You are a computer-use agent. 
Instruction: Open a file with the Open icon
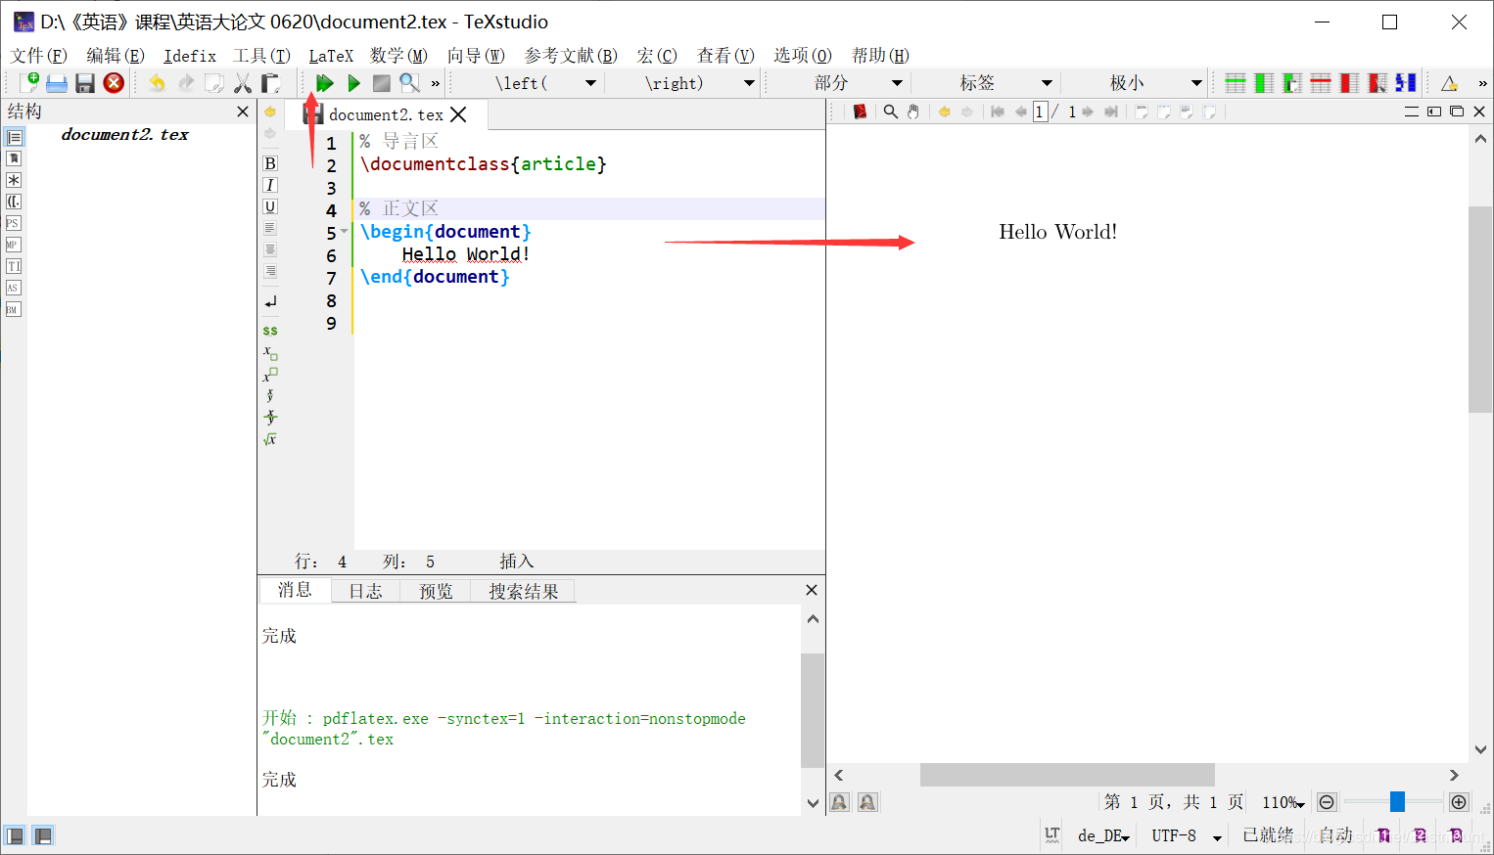tap(57, 83)
